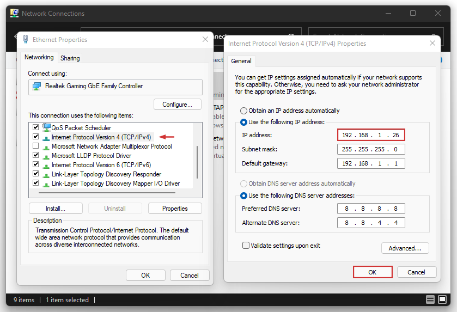
Task: Uncheck the QoS Packet Scheduler checkbox
Action: 35,127
